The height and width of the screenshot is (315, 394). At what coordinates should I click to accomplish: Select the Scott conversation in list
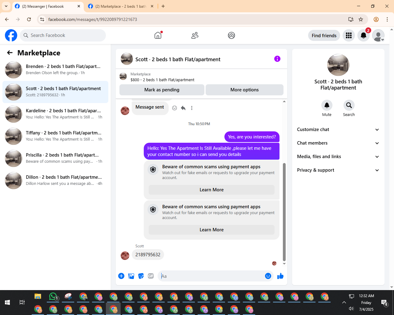[55, 92]
